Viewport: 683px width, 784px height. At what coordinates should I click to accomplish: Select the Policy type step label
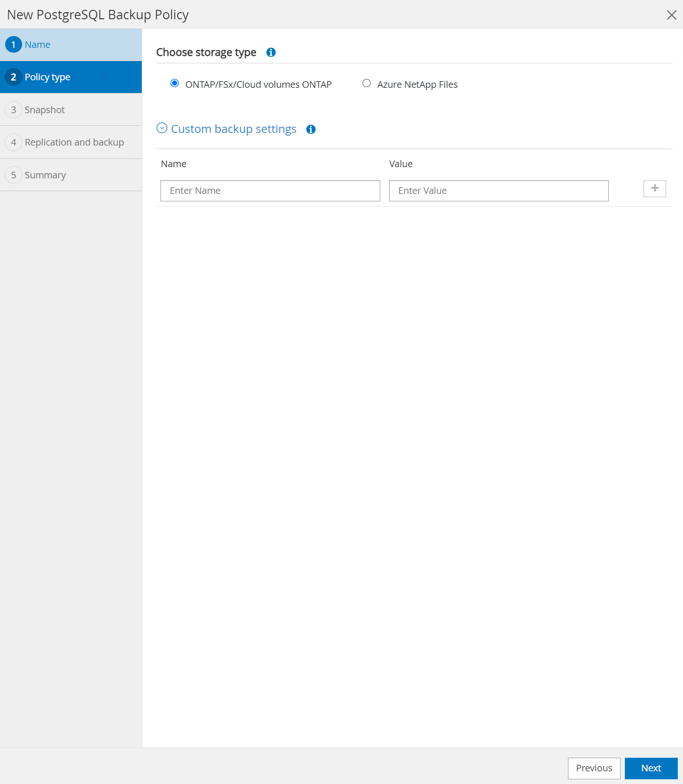[47, 77]
